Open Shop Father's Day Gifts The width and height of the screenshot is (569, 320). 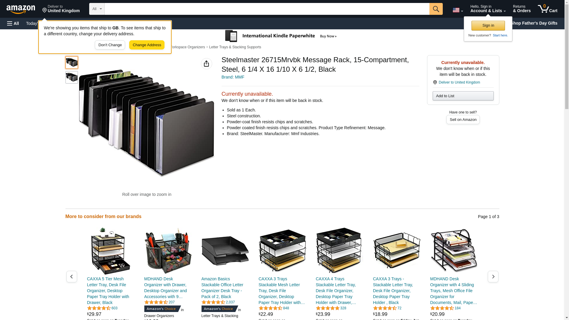pyautogui.click(x=534, y=23)
